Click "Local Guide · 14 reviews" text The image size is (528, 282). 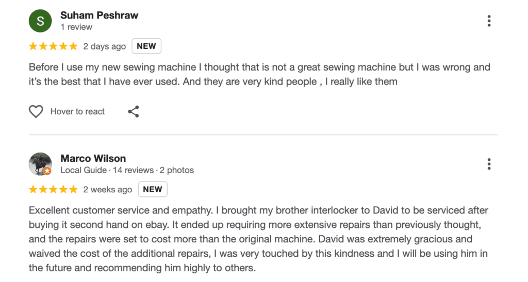(107, 170)
